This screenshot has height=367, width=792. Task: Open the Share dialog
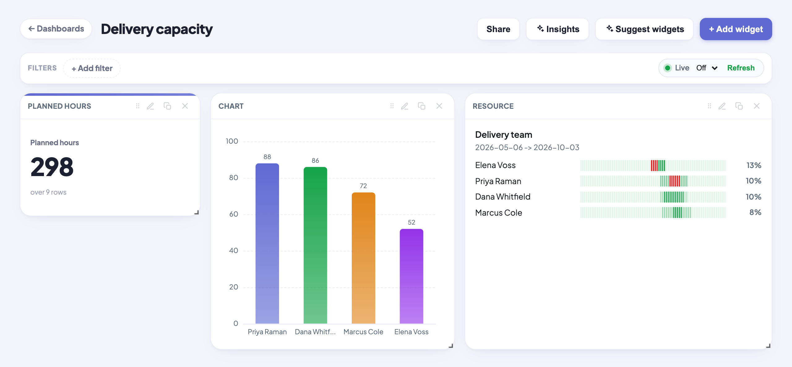498,29
